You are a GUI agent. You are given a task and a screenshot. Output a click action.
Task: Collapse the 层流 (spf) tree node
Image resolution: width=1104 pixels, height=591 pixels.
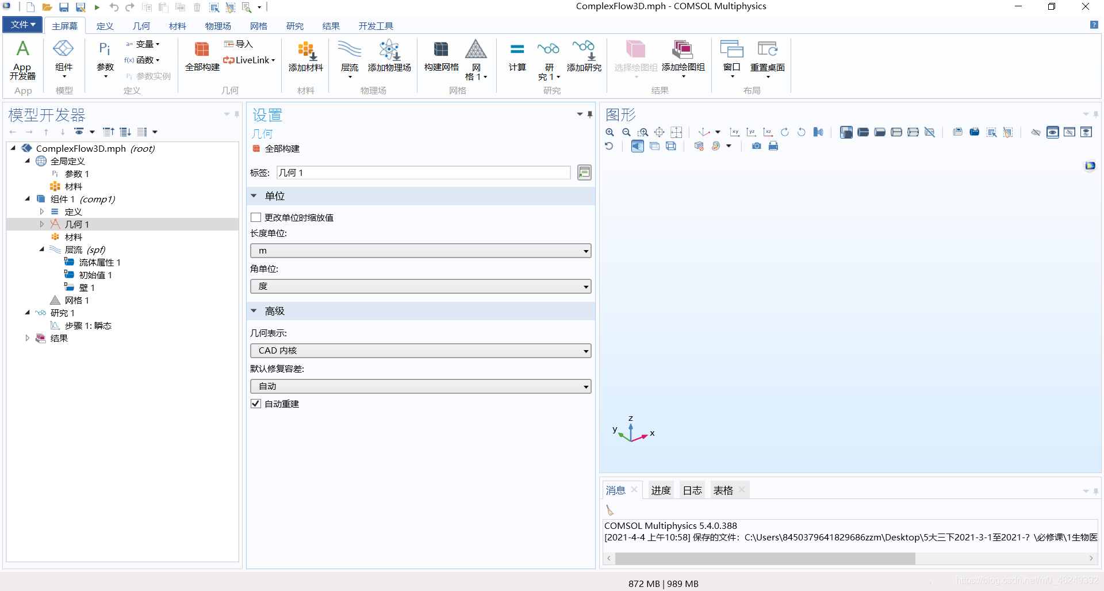[41, 250]
